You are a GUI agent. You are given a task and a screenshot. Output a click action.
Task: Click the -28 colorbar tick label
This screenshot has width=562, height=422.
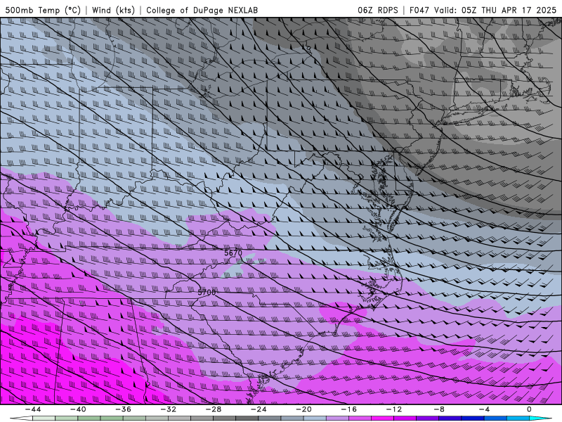[214, 409]
